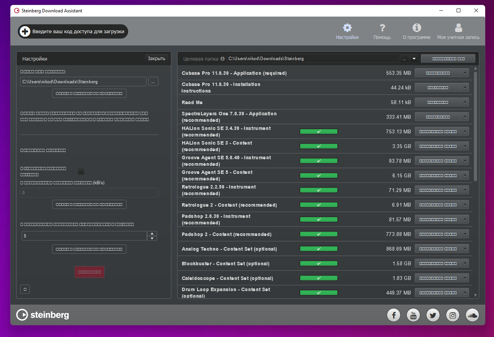Focus the kB/s speed limit field
Image resolution: width=494 pixels, height=337 pixels.
click(89, 192)
